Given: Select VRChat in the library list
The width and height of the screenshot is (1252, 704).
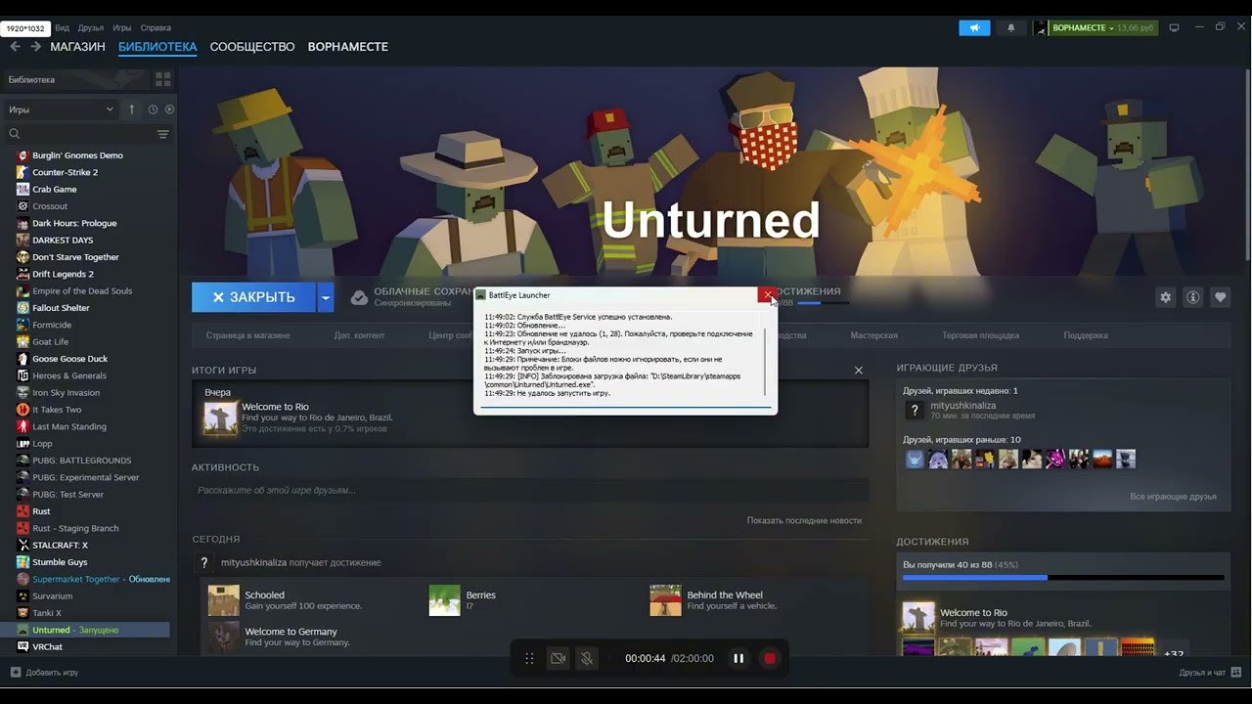Looking at the screenshot, I should (47, 646).
